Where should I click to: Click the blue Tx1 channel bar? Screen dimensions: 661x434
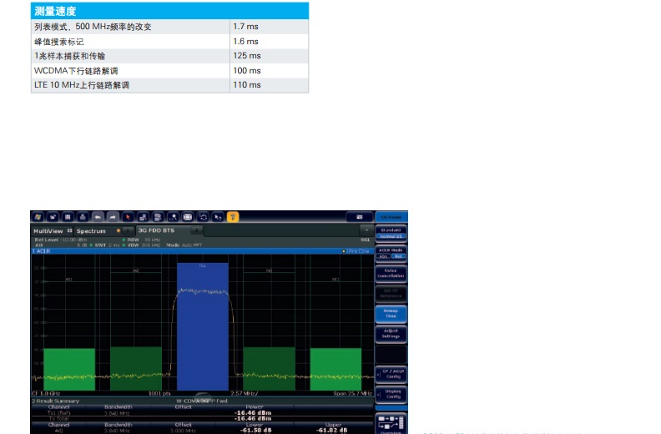click(x=202, y=325)
